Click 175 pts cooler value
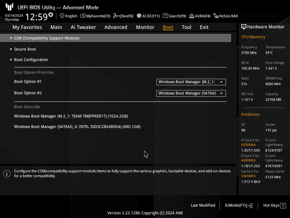290x218 pixels. click(x=271, y=130)
